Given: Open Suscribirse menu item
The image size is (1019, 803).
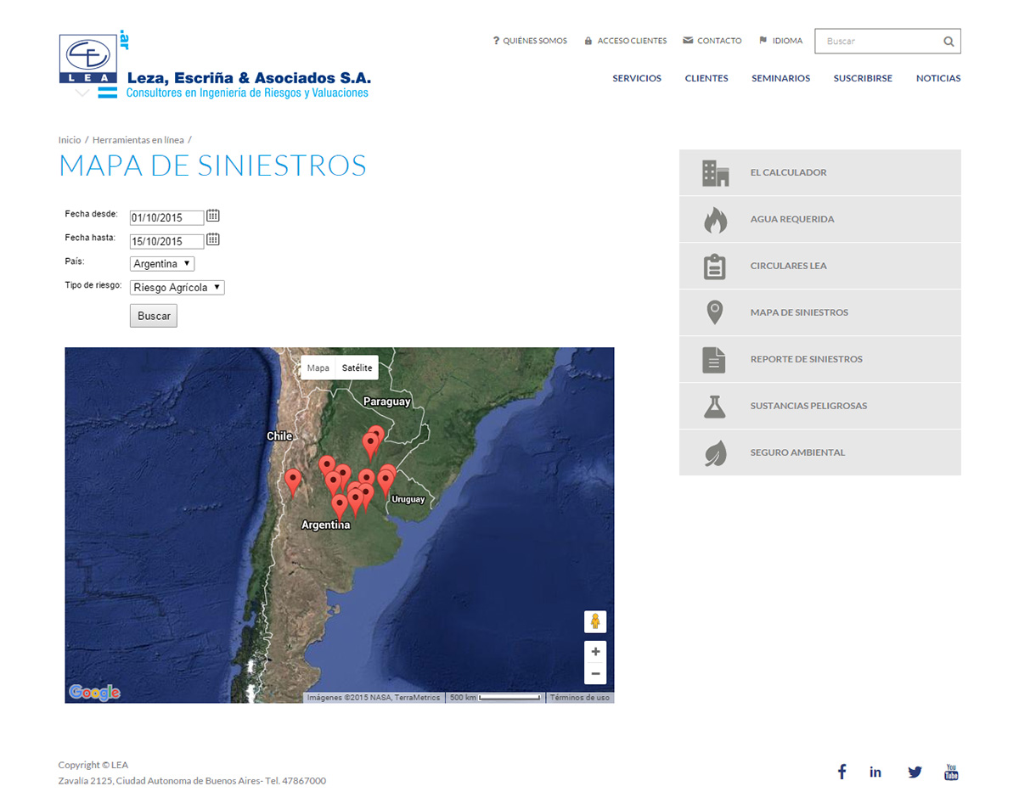Looking at the screenshot, I should click(x=863, y=78).
